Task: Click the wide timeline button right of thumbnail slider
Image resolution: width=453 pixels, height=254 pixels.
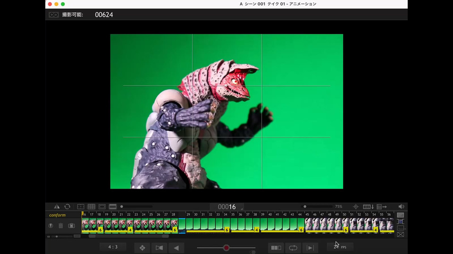Action: click(x=77, y=236)
